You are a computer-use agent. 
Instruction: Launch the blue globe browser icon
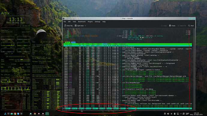coord(18,114)
